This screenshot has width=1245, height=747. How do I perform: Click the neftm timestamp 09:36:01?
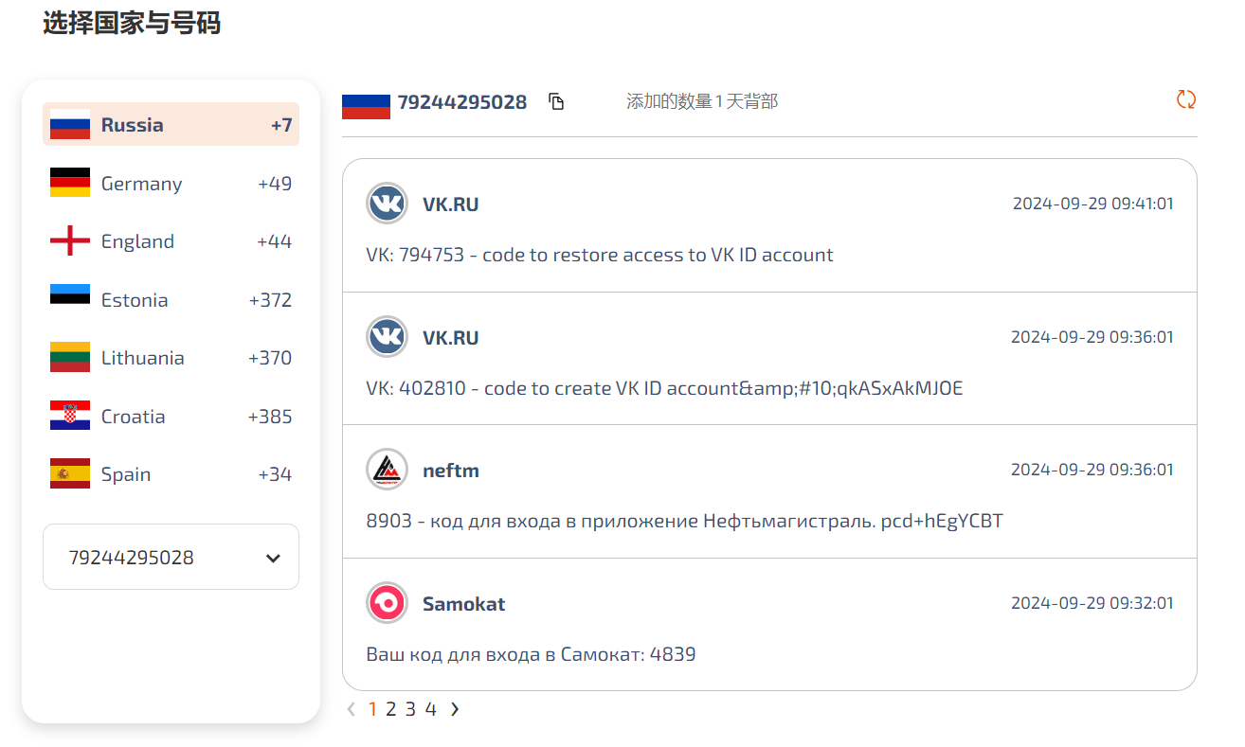1092,470
